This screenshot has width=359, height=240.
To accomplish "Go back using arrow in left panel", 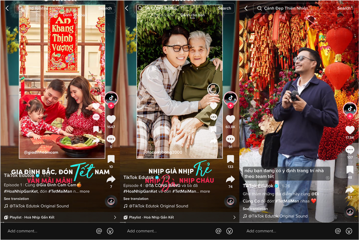I will coord(7,8).
